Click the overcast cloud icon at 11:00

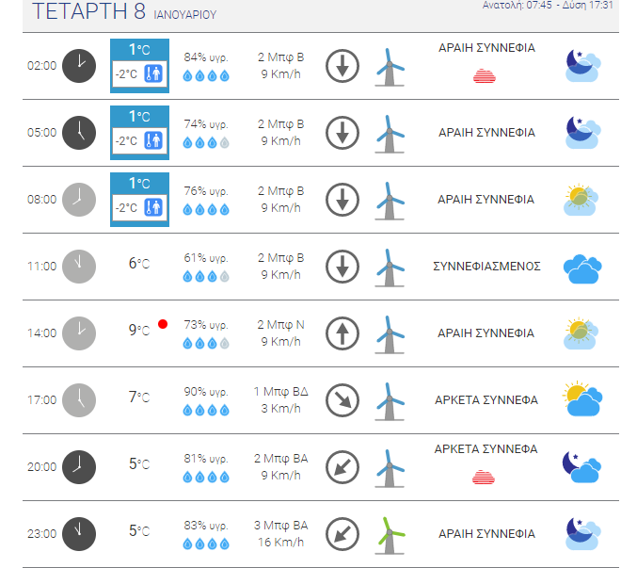582,268
